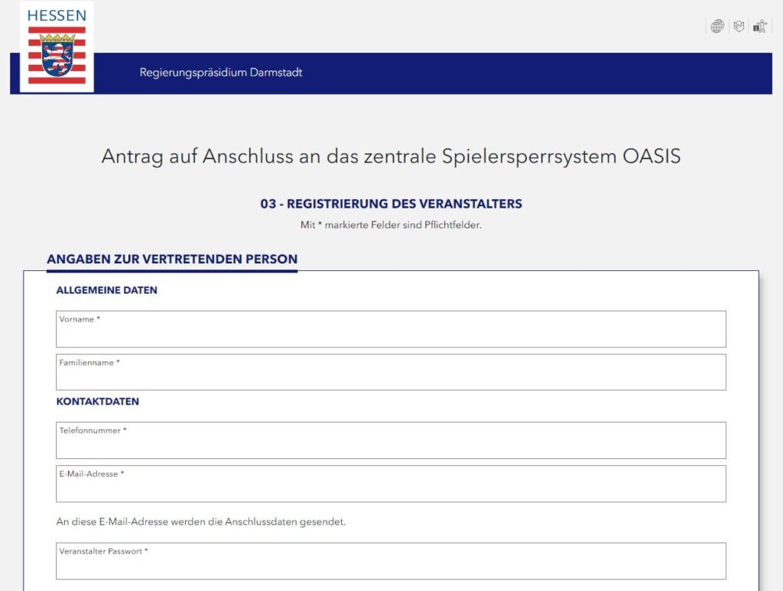Click the 'Allgemeine Daten' section heading

tap(106, 290)
